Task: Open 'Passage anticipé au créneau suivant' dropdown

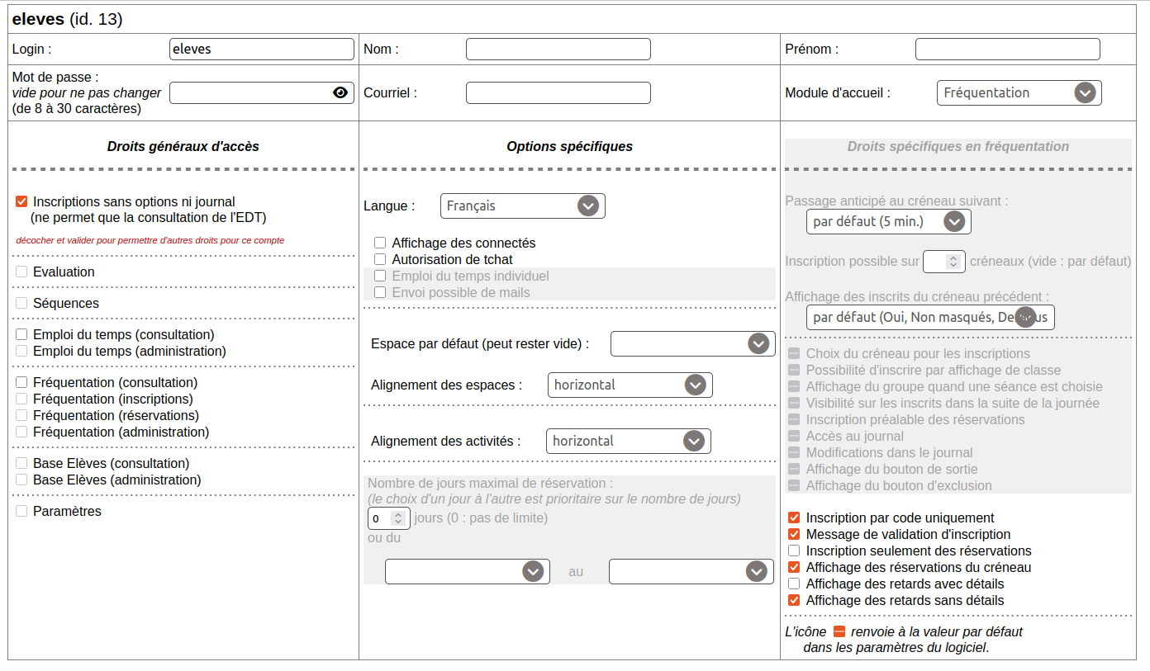Action: tap(889, 221)
